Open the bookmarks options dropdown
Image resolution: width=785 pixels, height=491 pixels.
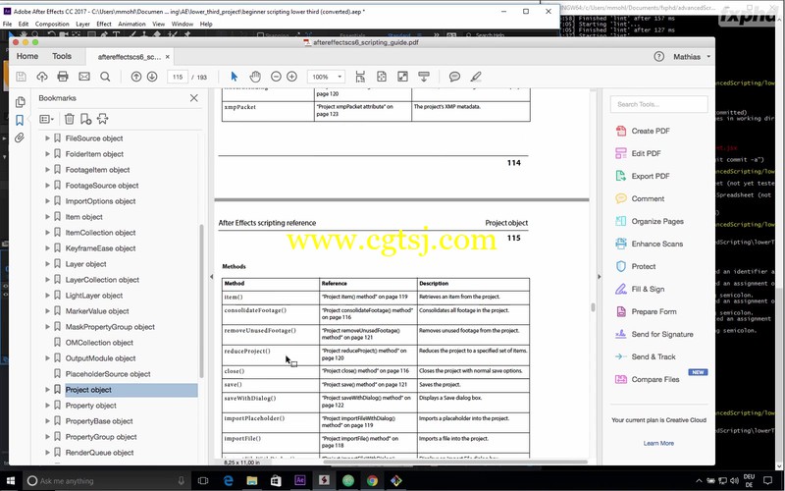pyautogui.click(x=46, y=119)
